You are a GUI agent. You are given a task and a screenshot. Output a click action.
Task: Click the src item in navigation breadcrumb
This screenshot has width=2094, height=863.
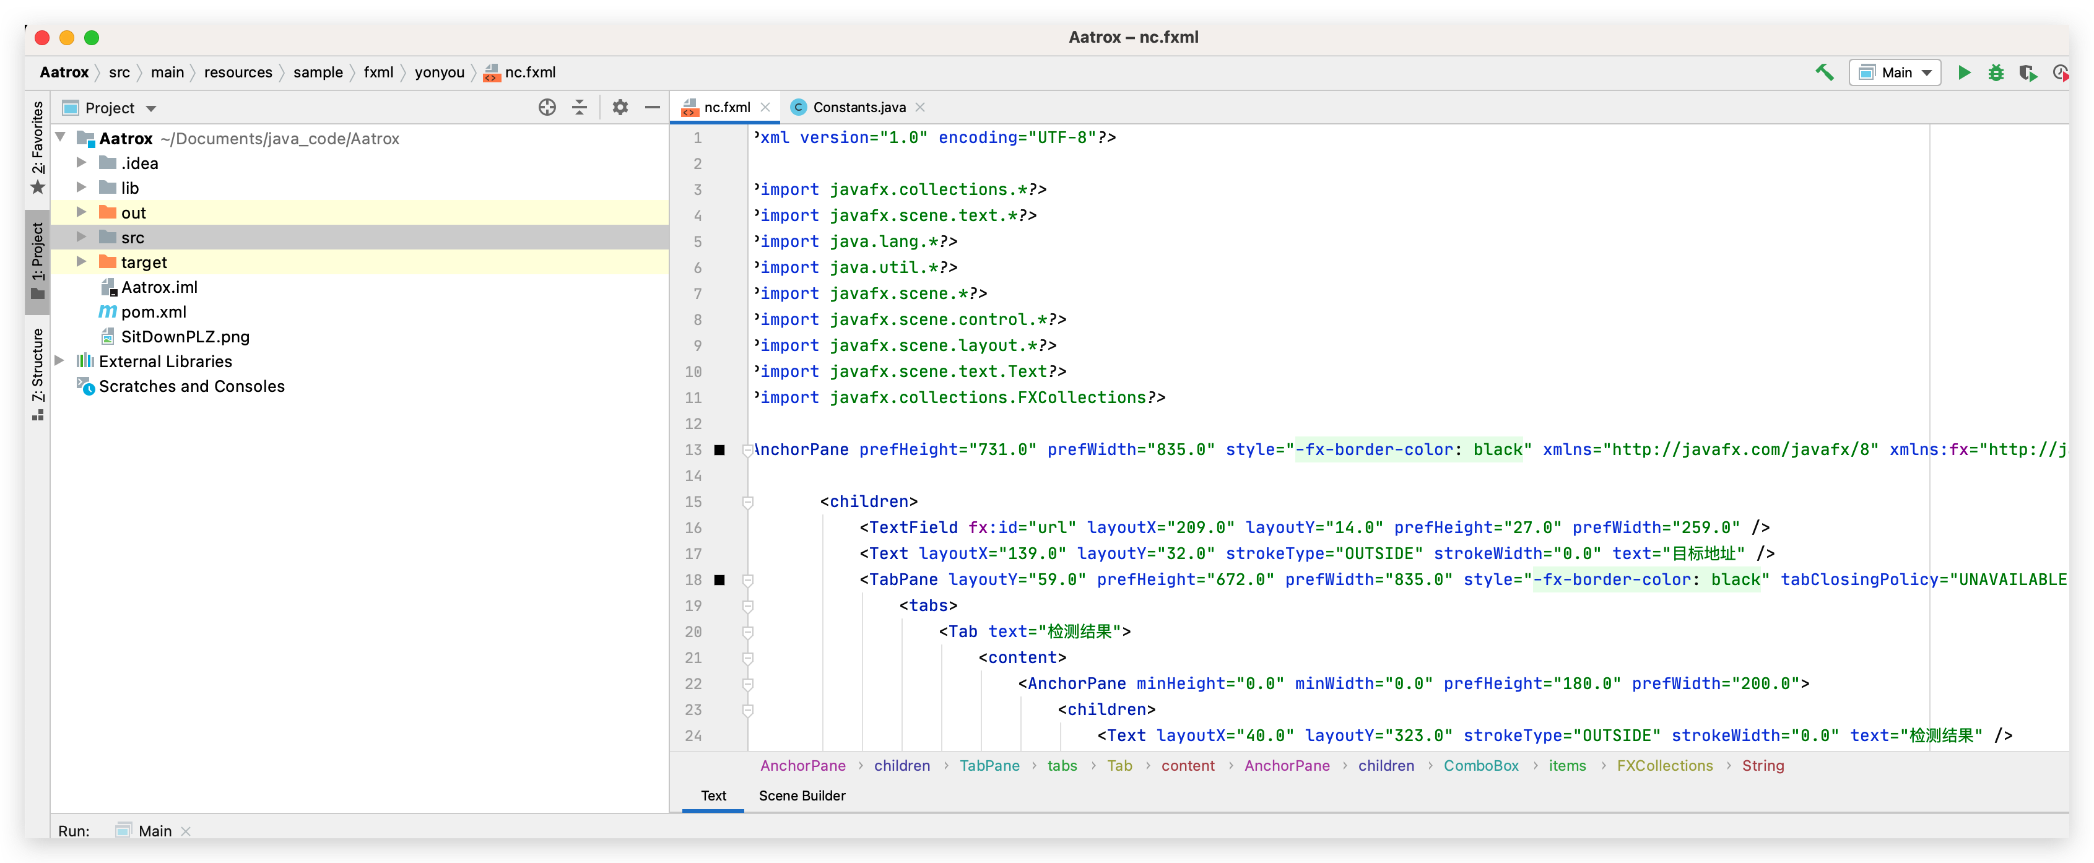click(119, 72)
